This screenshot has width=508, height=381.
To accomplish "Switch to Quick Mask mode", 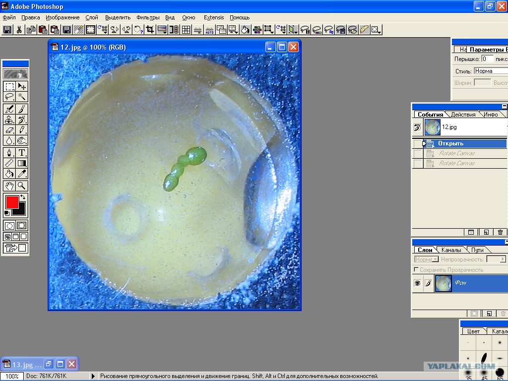I will click(22, 226).
